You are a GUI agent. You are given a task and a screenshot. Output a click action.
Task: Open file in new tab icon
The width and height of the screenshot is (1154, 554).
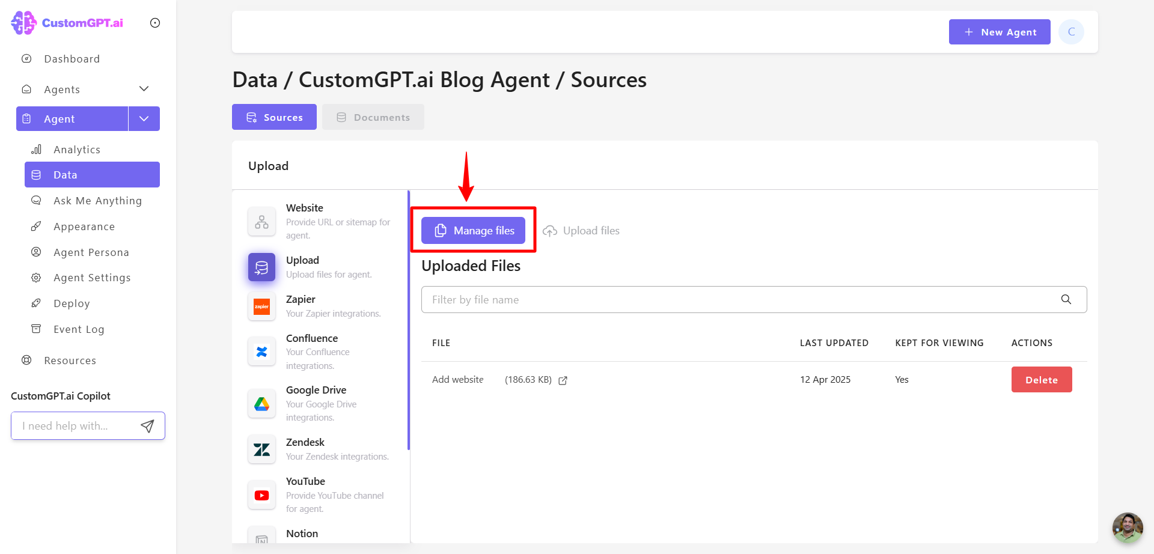[x=563, y=380]
